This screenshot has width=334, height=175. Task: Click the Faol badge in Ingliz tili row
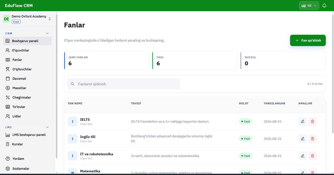[245, 139]
